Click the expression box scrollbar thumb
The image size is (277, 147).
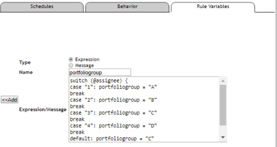click(x=223, y=105)
